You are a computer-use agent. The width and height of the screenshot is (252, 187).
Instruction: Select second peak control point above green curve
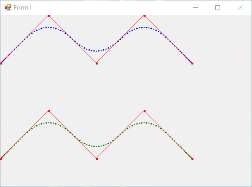coord(144,111)
